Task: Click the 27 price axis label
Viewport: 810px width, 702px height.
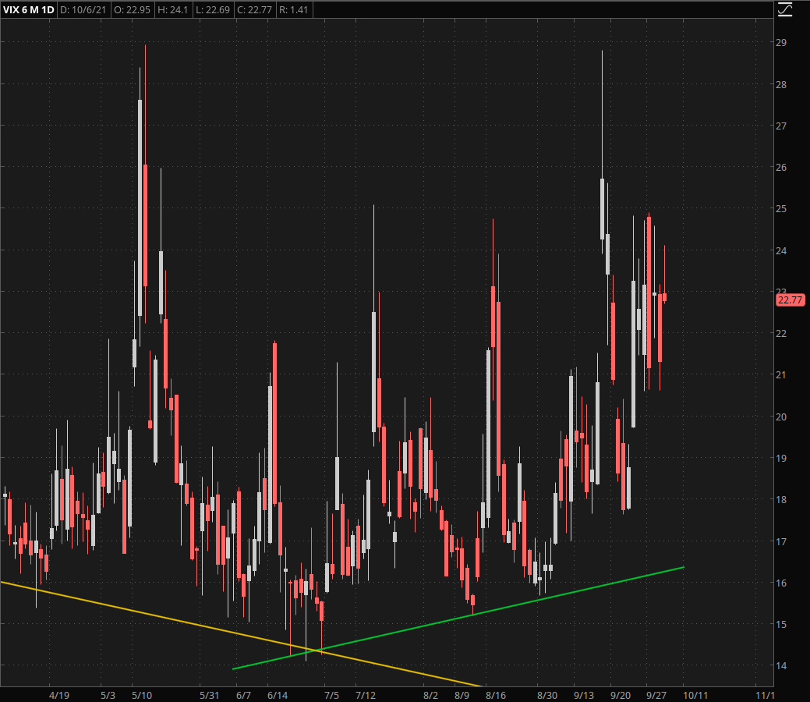Action: click(781, 126)
